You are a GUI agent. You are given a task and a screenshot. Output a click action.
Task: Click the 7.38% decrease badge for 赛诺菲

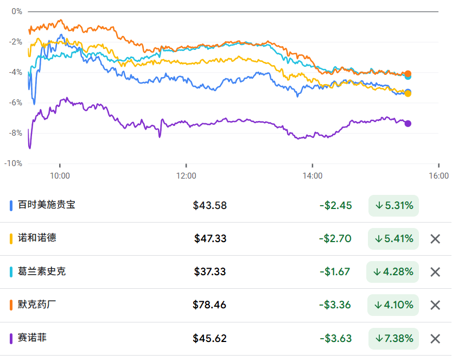tap(393, 339)
